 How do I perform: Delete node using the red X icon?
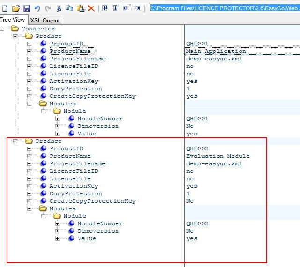[91, 8]
